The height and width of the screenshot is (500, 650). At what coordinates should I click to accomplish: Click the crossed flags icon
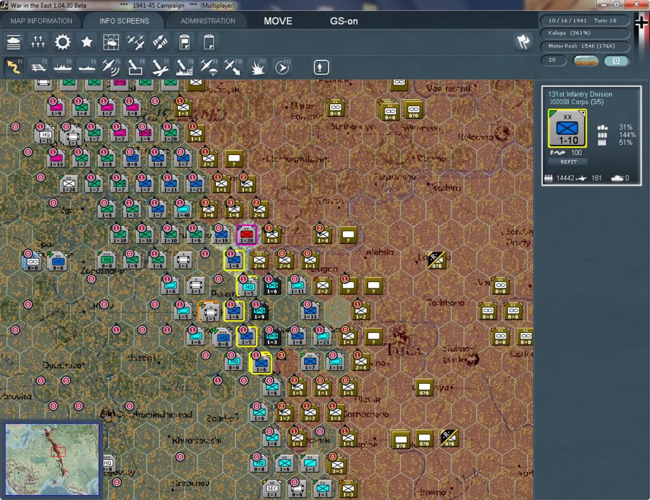(523, 41)
